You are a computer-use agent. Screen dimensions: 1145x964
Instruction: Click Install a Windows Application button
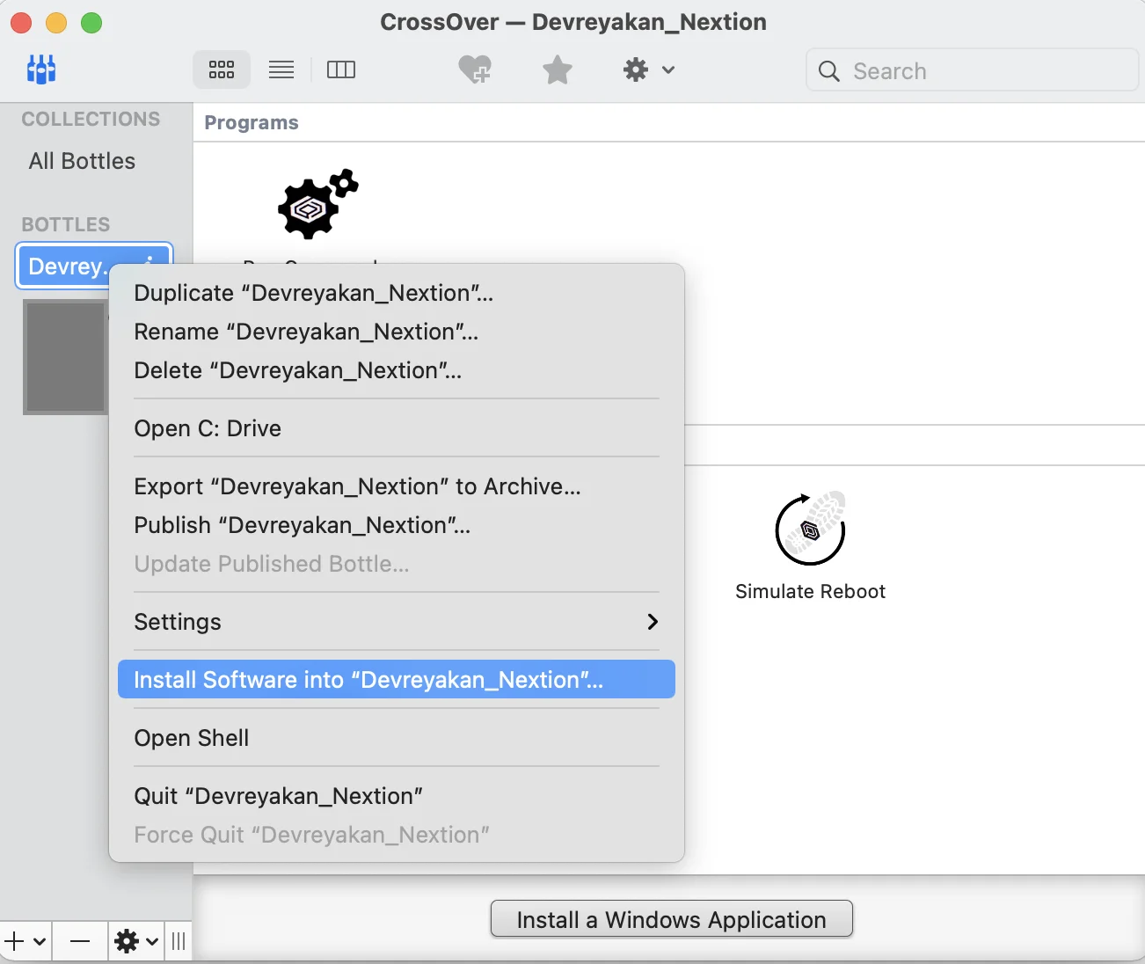point(672,919)
